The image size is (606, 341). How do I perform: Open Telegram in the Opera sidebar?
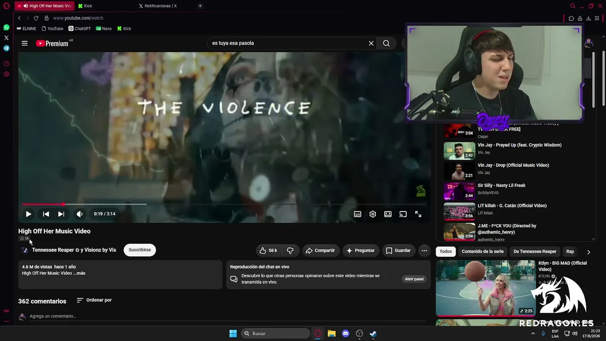pos(6,48)
